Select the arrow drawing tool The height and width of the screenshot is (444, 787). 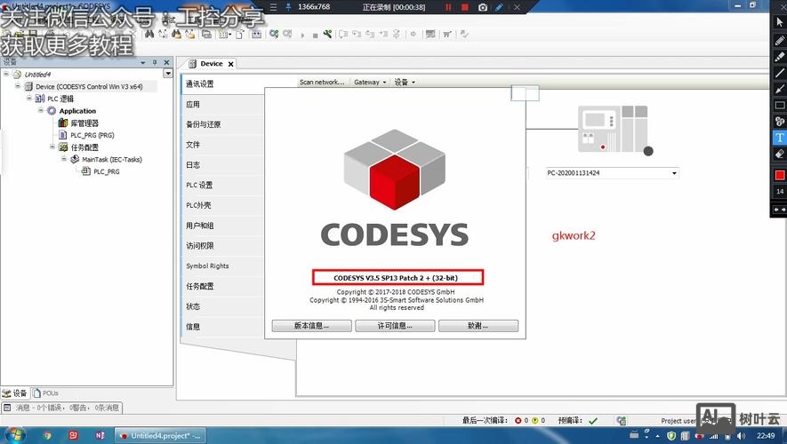[780, 89]
